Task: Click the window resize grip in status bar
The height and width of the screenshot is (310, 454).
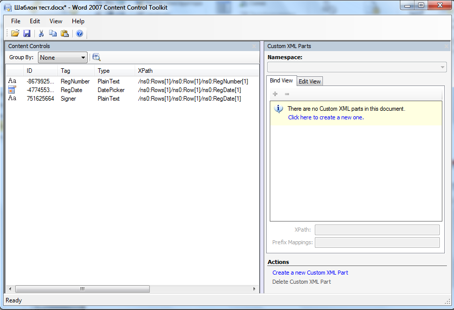Action: pos(447,301)
